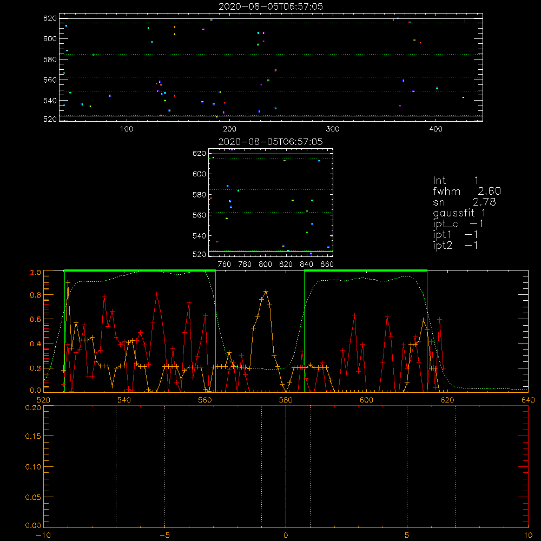Click the 1.0 y-axis label on the profile plot
Viewport: 541px width, 541px height.
click(36, 273)
